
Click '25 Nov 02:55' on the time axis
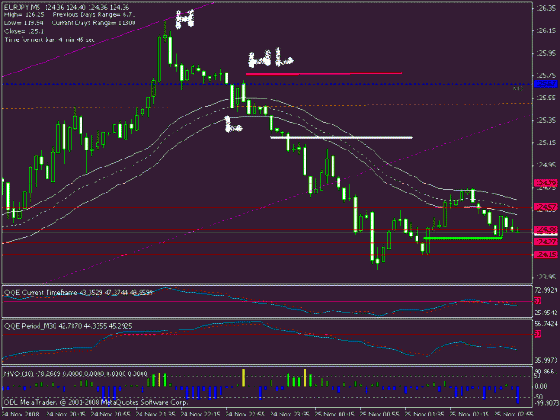[513, 414]
